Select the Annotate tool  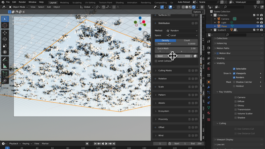(x=5, y=60)
